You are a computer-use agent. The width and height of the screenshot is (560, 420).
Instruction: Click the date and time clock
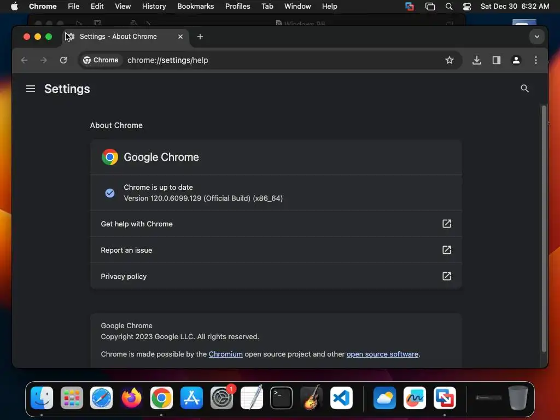point(515,7)
